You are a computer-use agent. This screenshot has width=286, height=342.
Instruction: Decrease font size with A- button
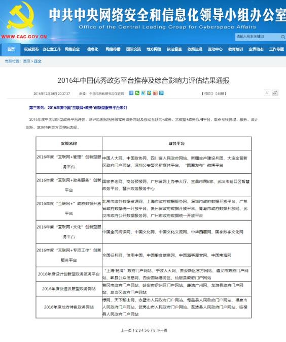[267, 92]
